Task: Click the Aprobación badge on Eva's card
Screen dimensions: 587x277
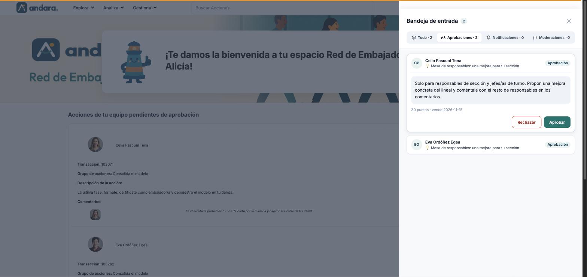Action: coord(557,145)
